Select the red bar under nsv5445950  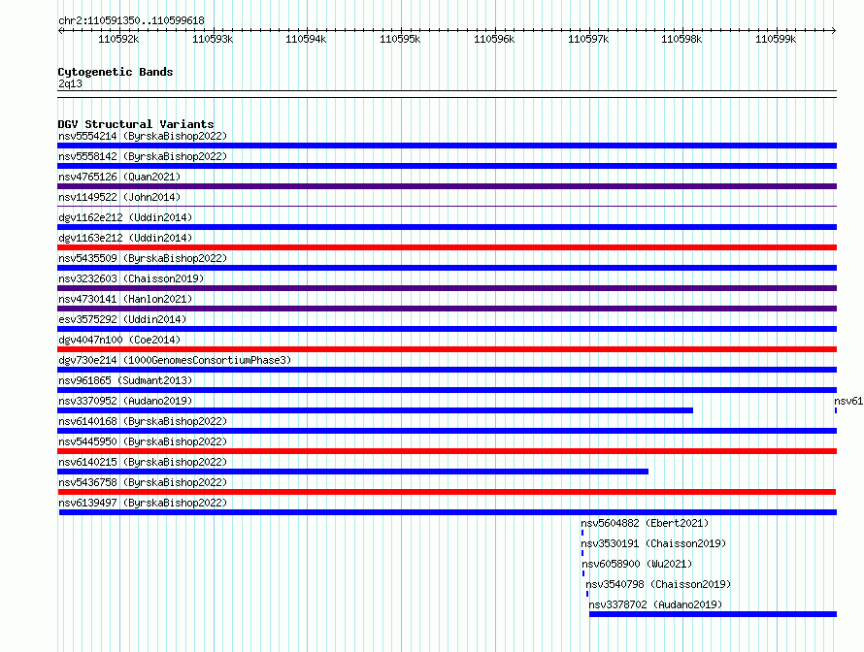(447, 451)
